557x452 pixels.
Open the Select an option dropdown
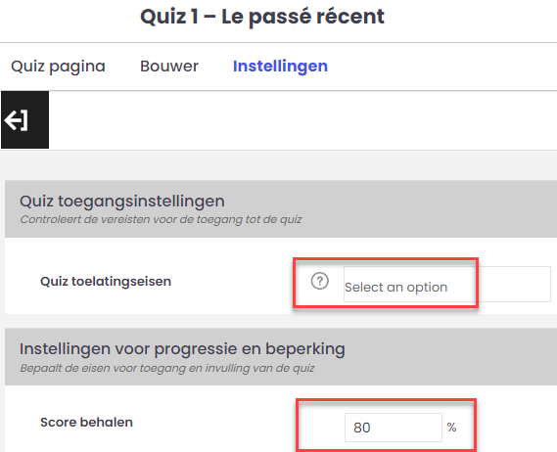(x=447, y=284)
